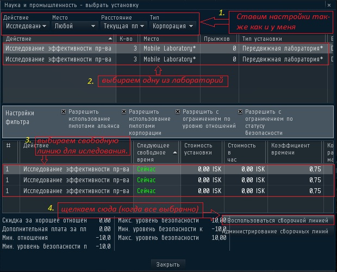Click Дополнительная плата за пл entry
The width and height of the screenshot is (337, 272).
point(57,229)
